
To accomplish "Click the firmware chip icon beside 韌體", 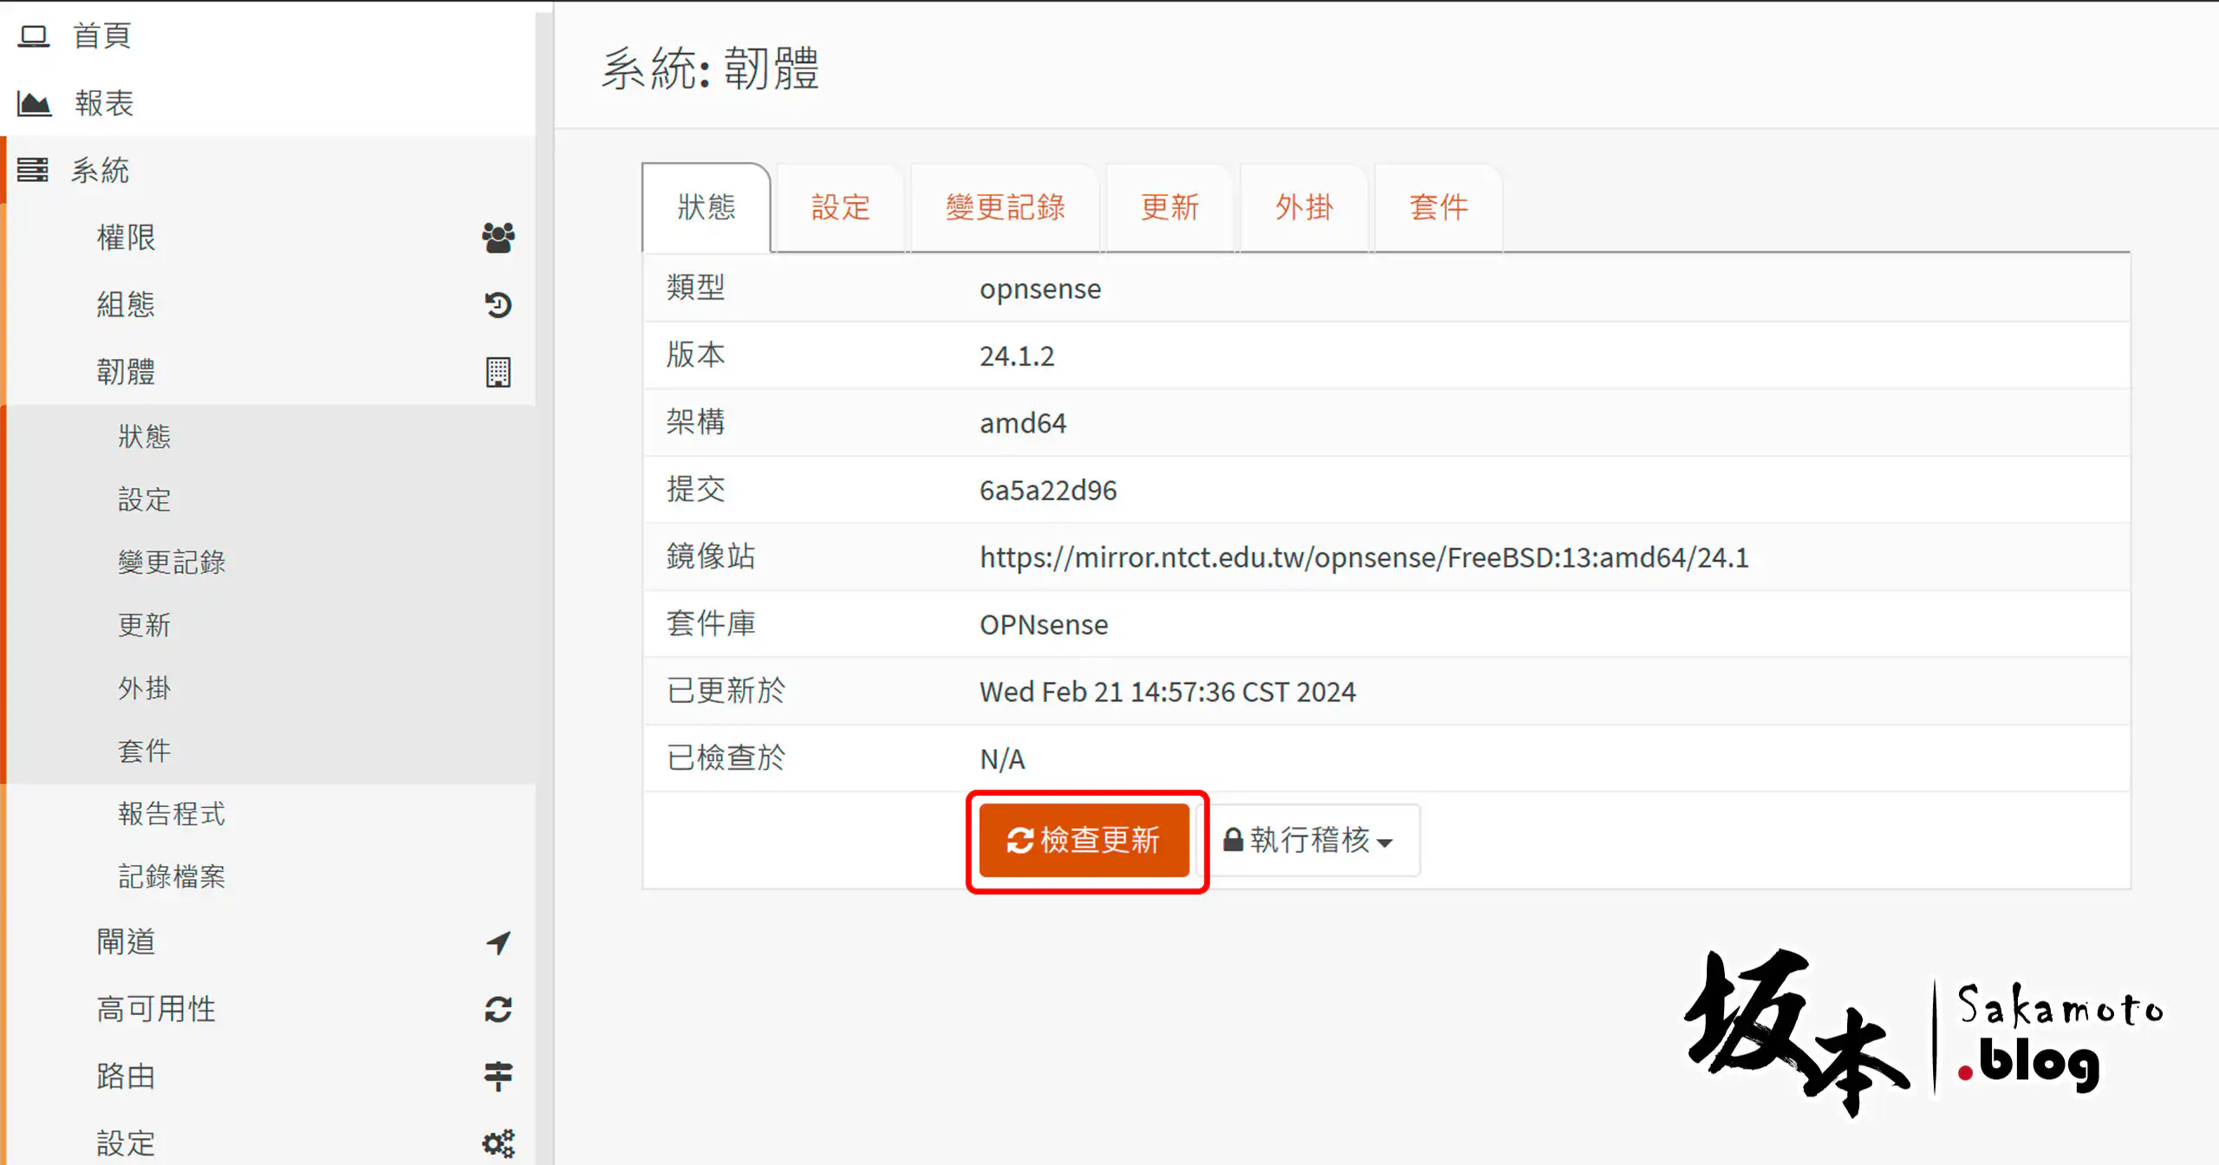I will point(498,371).
